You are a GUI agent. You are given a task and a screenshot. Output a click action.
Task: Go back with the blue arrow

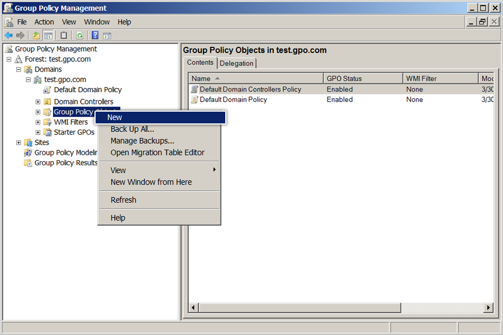pos(8,36)
